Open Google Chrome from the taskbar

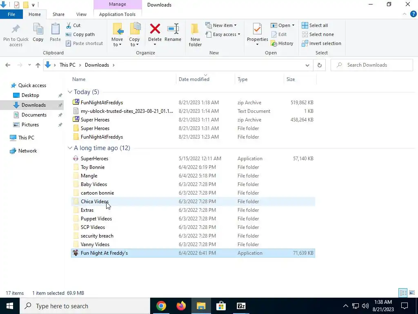[x=161, y=306]
